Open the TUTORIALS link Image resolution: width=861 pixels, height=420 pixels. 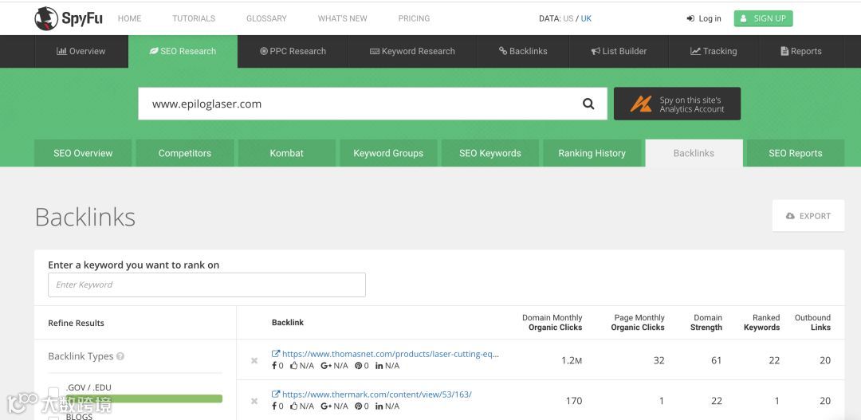click(194, 18)
